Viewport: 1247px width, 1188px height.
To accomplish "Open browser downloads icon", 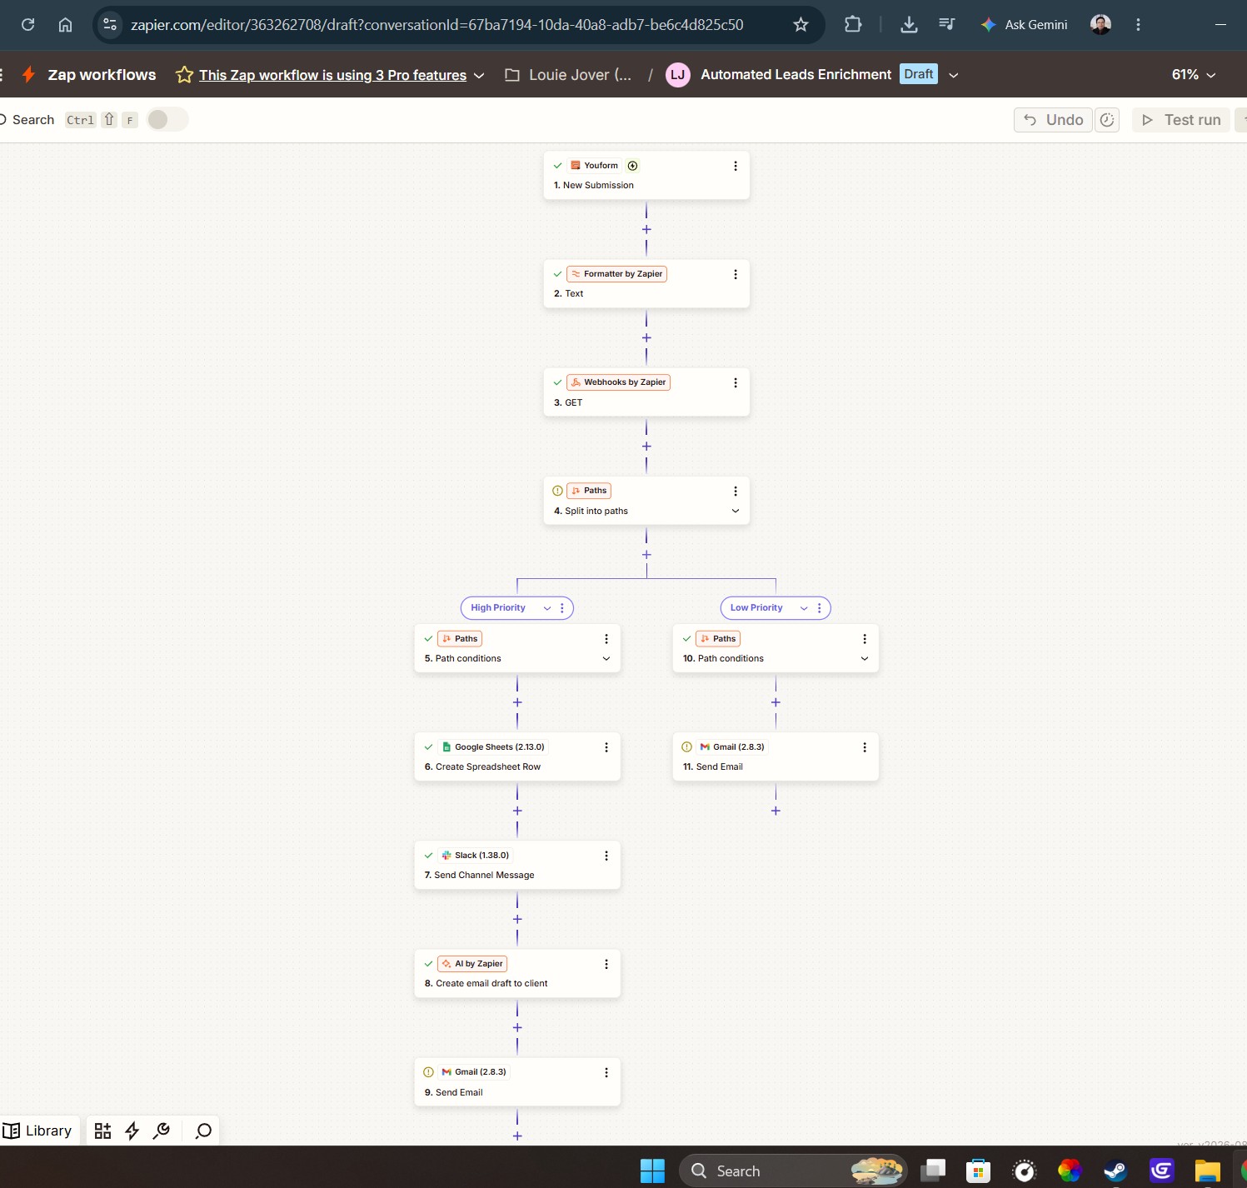I will (909, 25).
